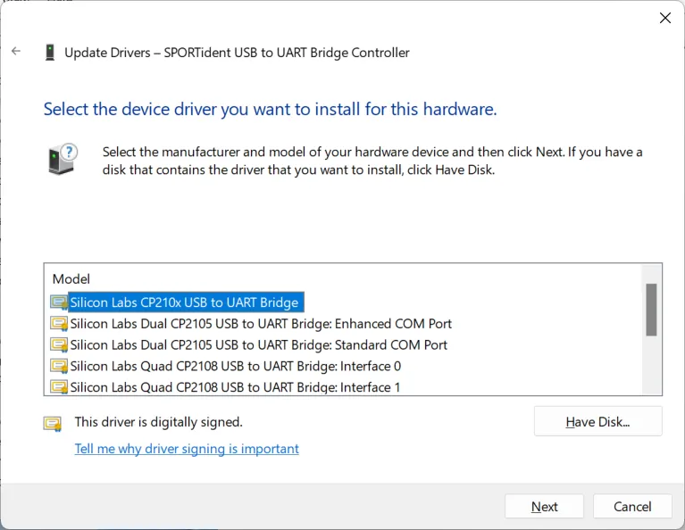
Task: Open the Have Disk dialog
Action: (x=597, y=422)
